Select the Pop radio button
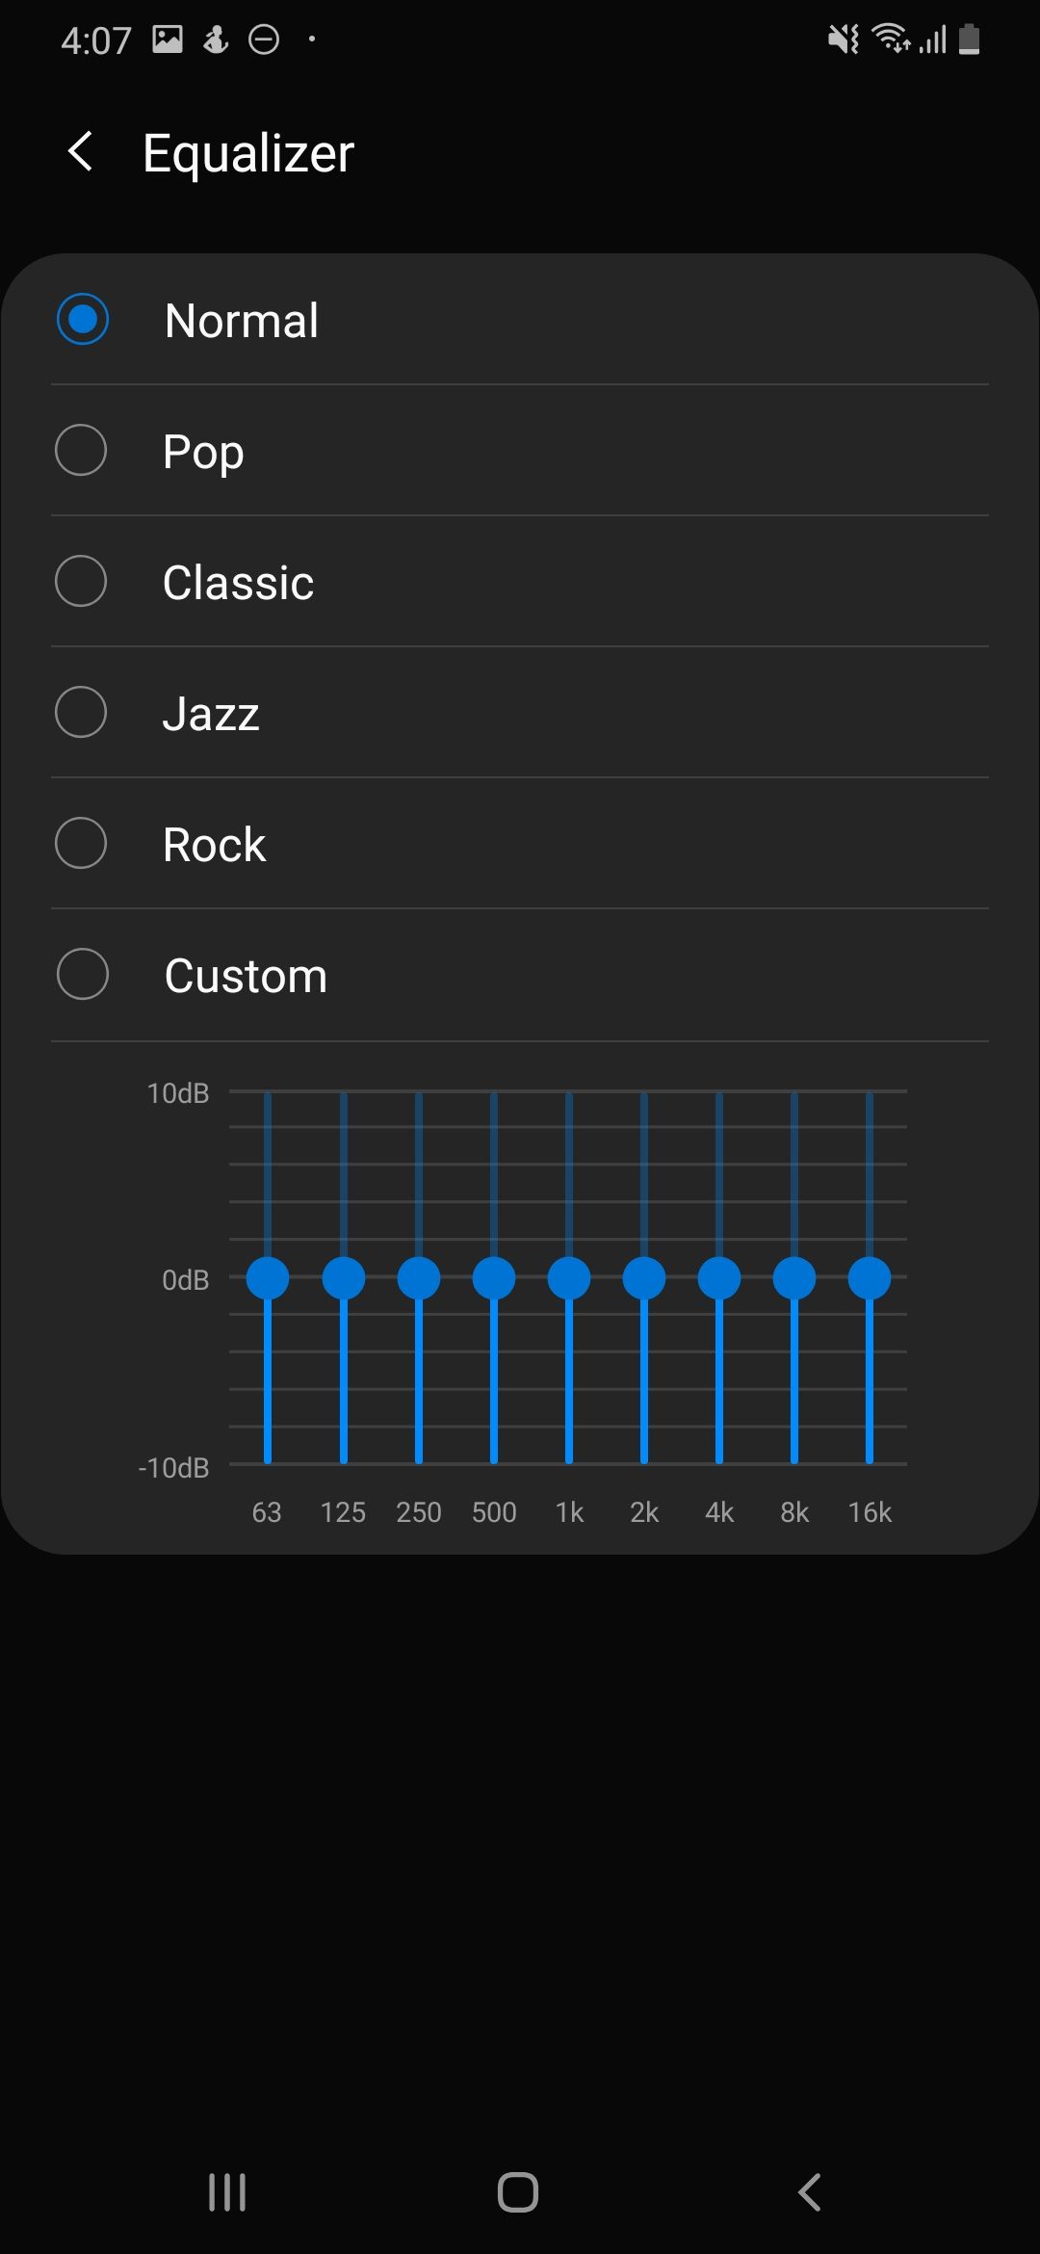 coord(81,450)
